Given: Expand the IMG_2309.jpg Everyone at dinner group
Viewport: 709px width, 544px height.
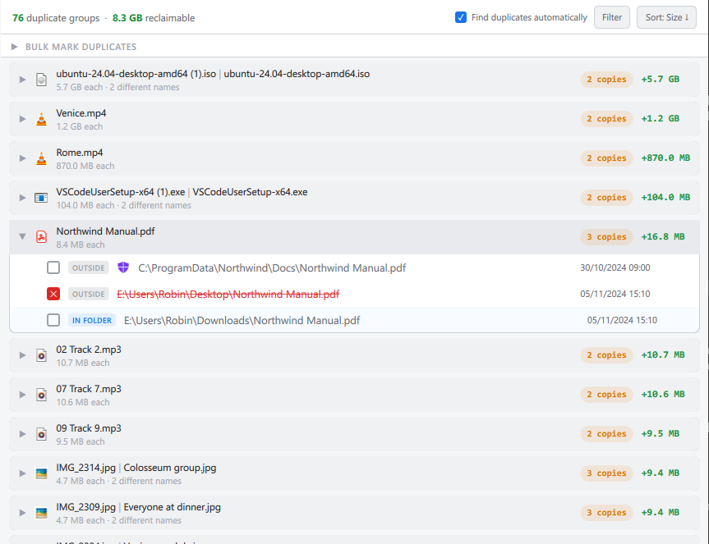Looking at the screenshot, I should [22, 513].
